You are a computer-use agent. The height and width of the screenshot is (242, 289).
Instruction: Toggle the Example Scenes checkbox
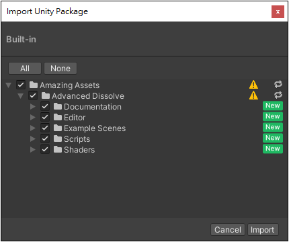pyautogui.click(x=45, y=128)
